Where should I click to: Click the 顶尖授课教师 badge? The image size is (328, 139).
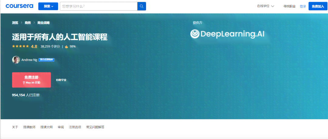point(46,60)
